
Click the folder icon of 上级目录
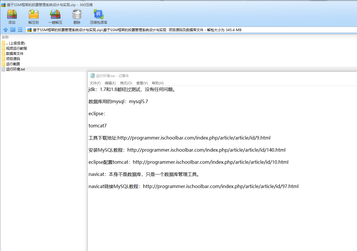3,43
